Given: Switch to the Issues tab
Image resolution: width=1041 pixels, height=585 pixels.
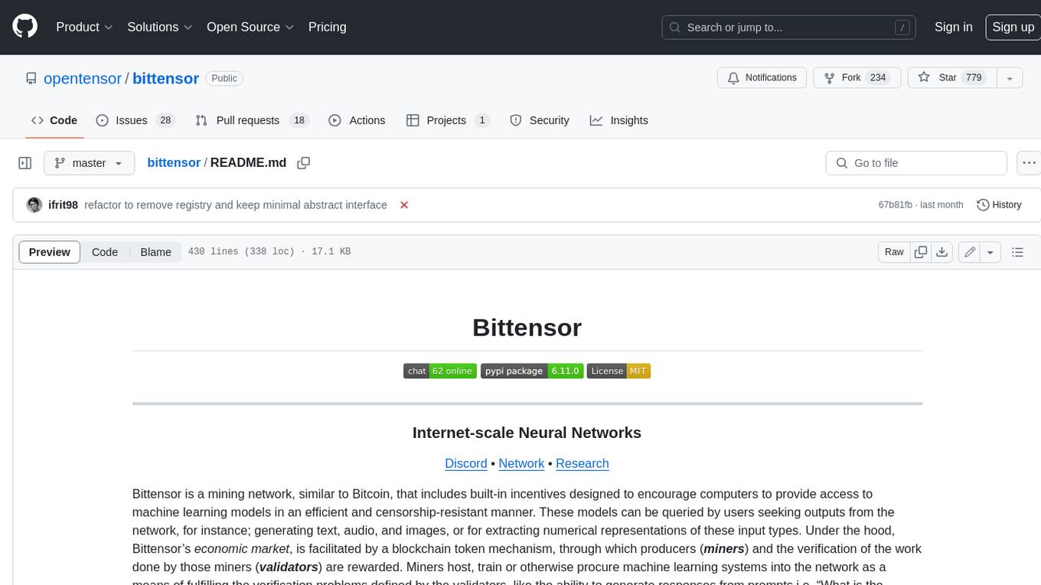Looking at the screenshot, I should click(135, 120).
